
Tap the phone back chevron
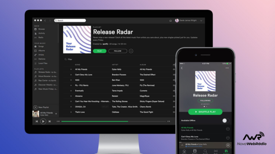point(182,68)
